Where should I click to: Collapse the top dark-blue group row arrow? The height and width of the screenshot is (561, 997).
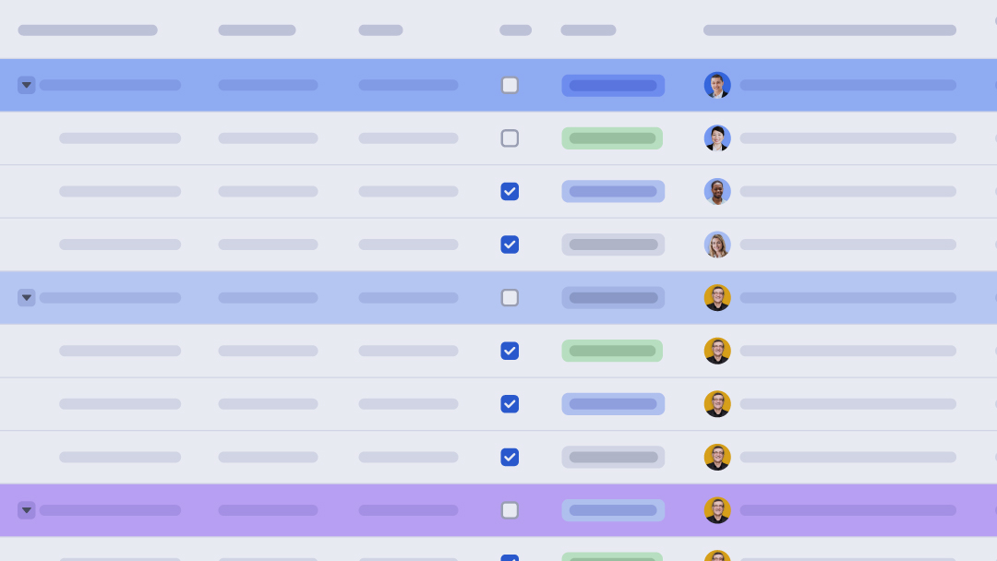click(27, 85)
